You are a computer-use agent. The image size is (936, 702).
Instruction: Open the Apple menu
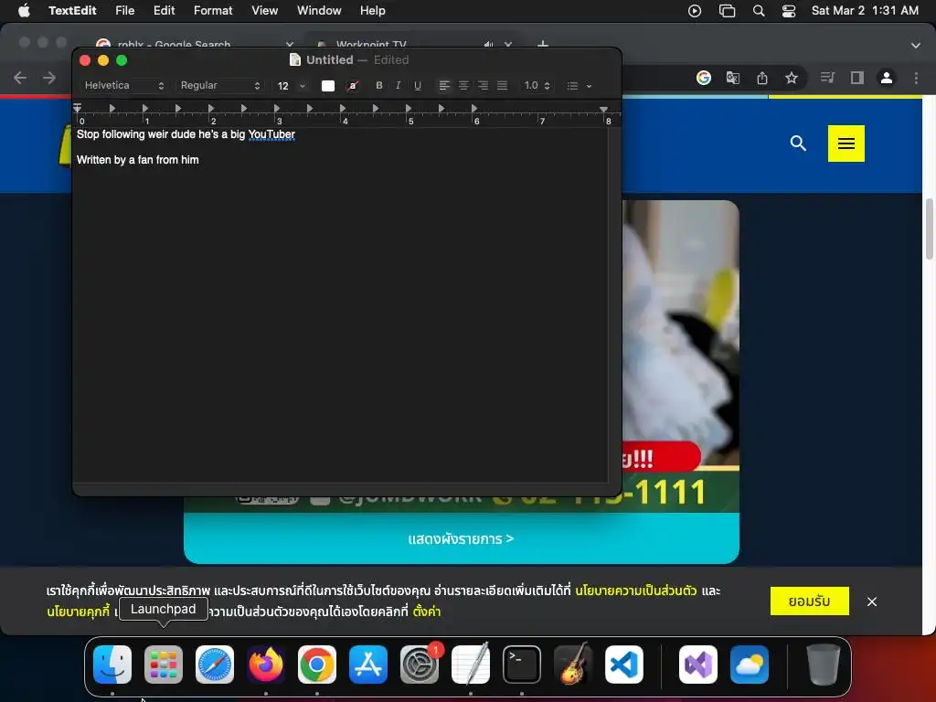(24, 10)
